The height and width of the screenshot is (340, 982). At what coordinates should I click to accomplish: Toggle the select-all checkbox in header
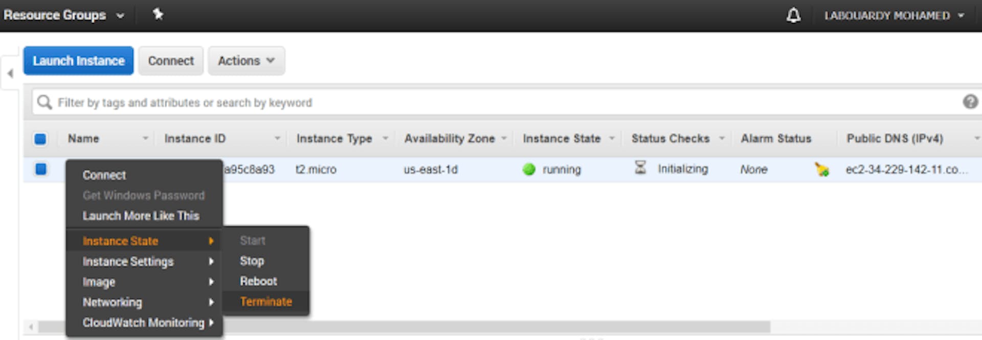coord(40,139)
